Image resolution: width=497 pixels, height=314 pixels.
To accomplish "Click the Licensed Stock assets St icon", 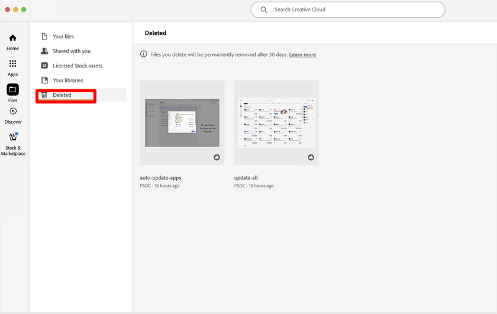I will click(44, 66).
